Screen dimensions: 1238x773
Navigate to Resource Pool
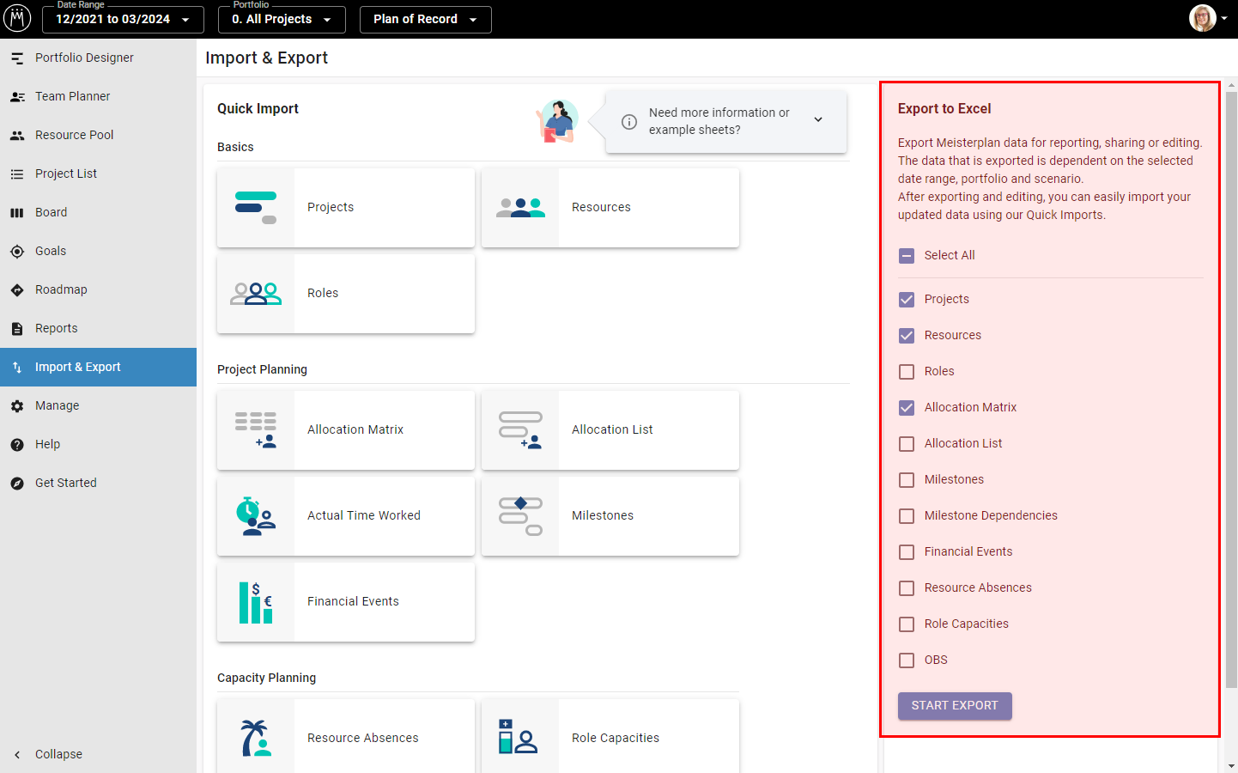tap(98, 135)
